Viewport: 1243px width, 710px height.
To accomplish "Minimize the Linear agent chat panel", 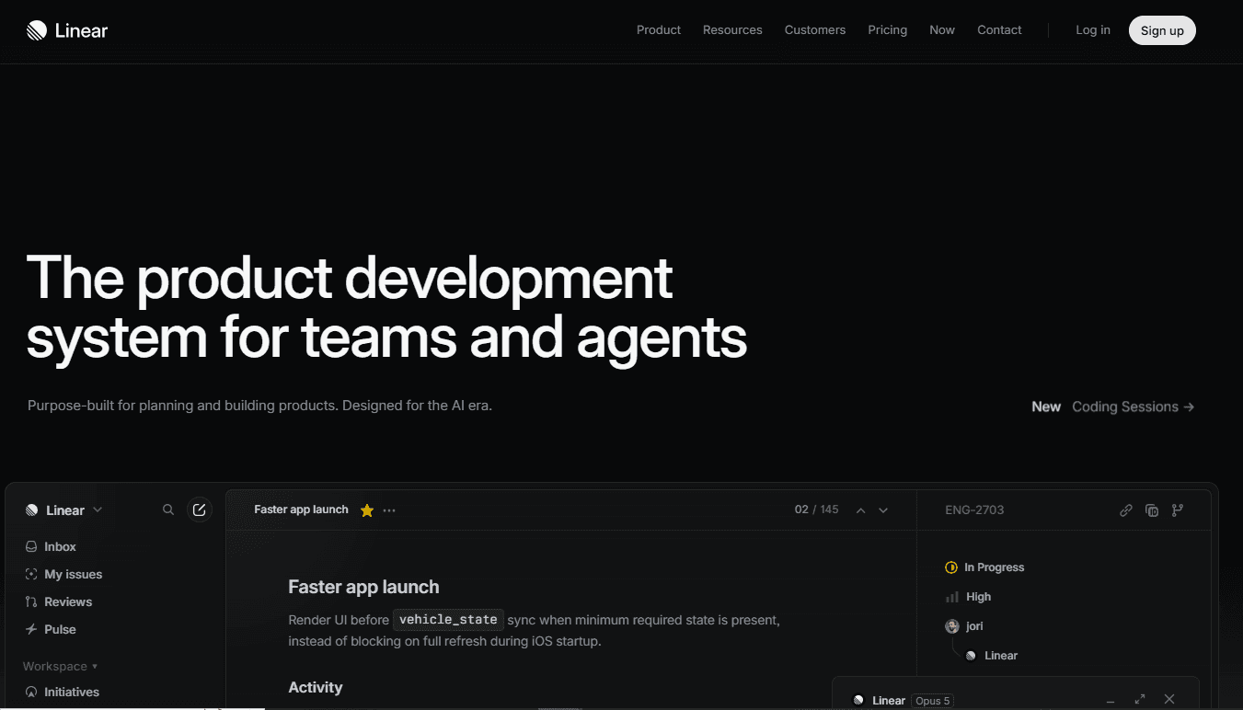I will (1111, 700).
